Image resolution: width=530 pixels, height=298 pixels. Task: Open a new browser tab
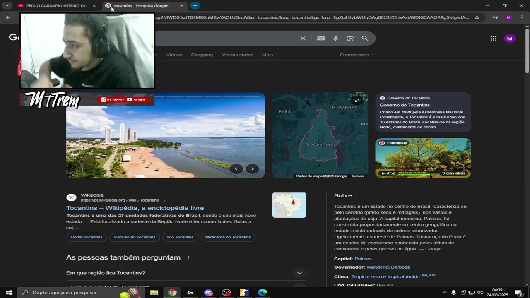[195, 5]
